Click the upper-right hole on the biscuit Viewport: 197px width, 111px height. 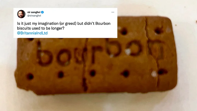(158, 31)
